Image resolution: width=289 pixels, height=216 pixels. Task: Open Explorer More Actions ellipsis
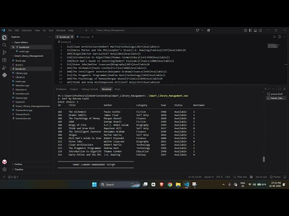(x=50, y=37)
